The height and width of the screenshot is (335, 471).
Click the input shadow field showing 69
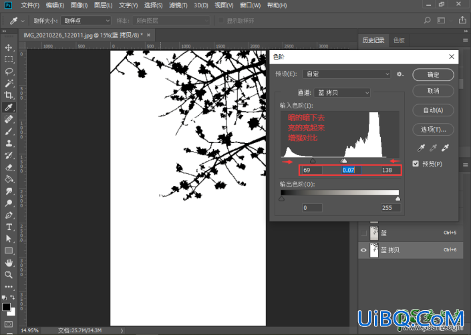tap(312, 171)
